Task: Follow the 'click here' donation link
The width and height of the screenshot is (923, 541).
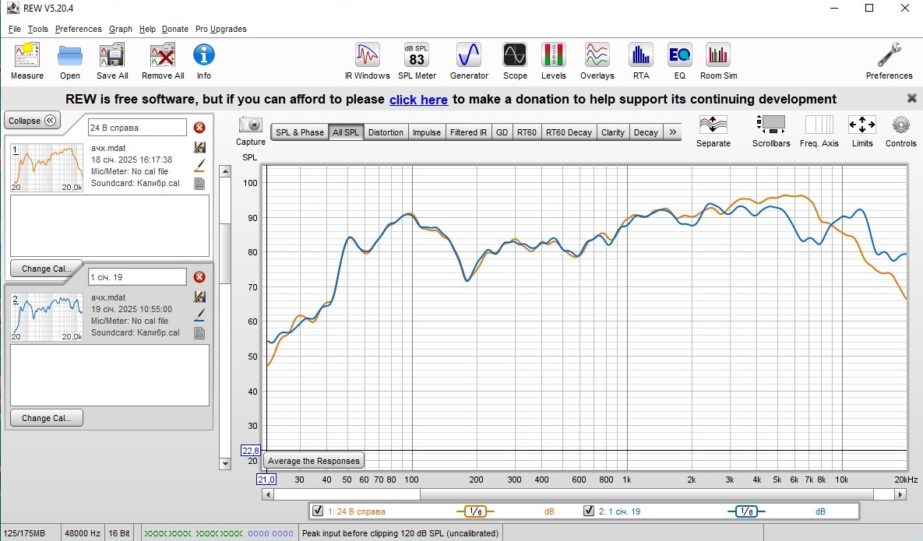Action: click(x=418, y=100)
